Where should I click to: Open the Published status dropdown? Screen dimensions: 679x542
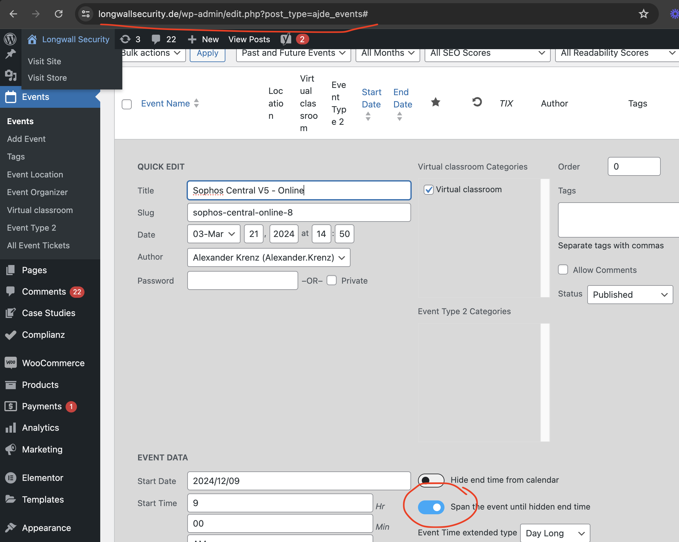click(630, 295)
